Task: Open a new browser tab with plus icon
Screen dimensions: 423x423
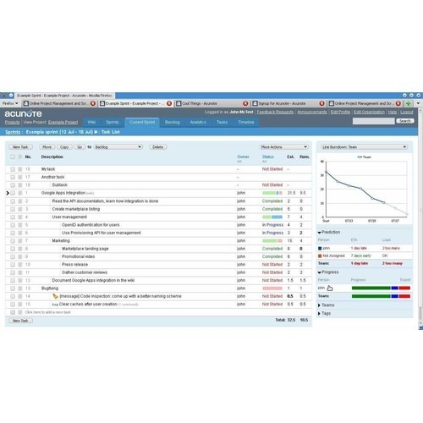Action: click(x=408, y=103)
